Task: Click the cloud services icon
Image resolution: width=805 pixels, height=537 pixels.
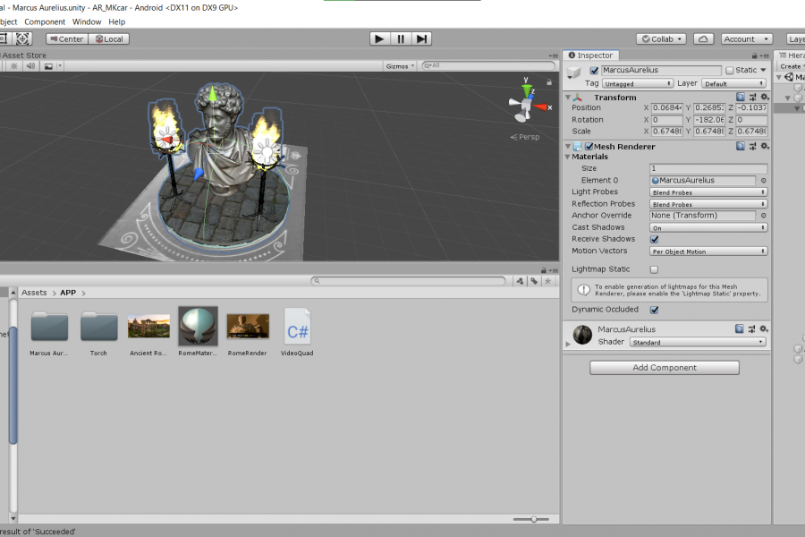Action: click(703, 38)
